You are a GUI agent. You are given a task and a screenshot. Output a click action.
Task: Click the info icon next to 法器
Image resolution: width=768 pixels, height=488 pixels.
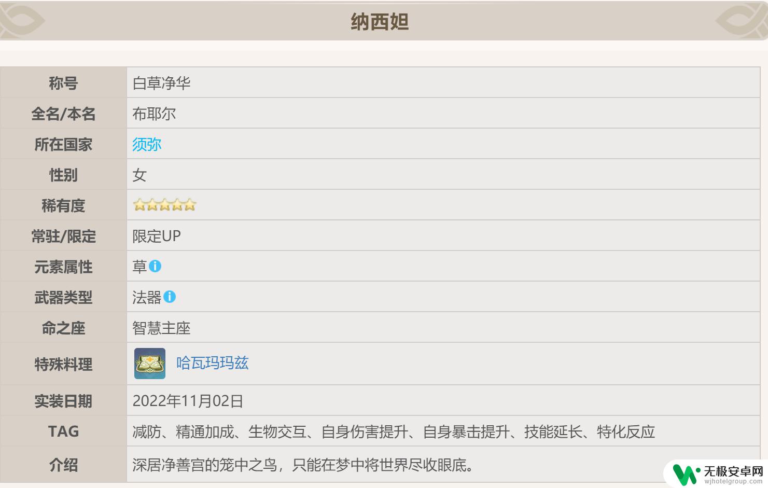point(170,297)
